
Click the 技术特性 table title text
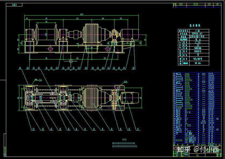pyautogui.click(x=195, y=26)
